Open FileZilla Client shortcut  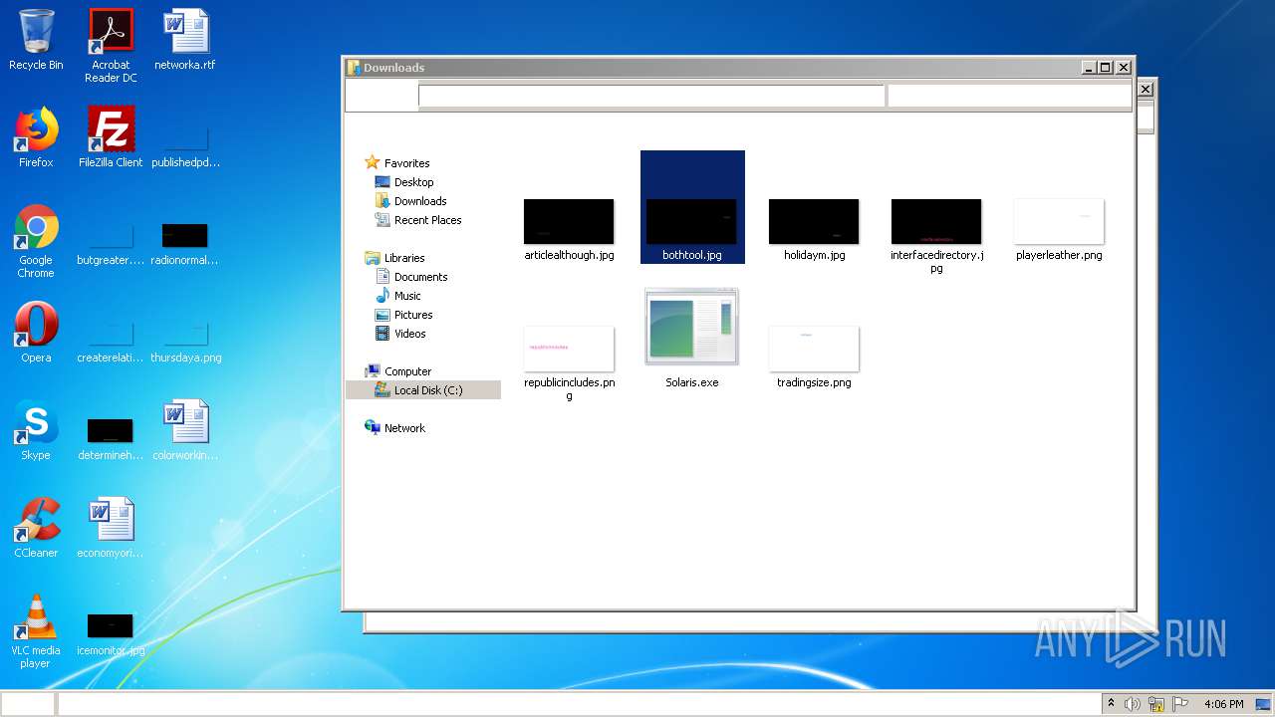click(111, 137)
